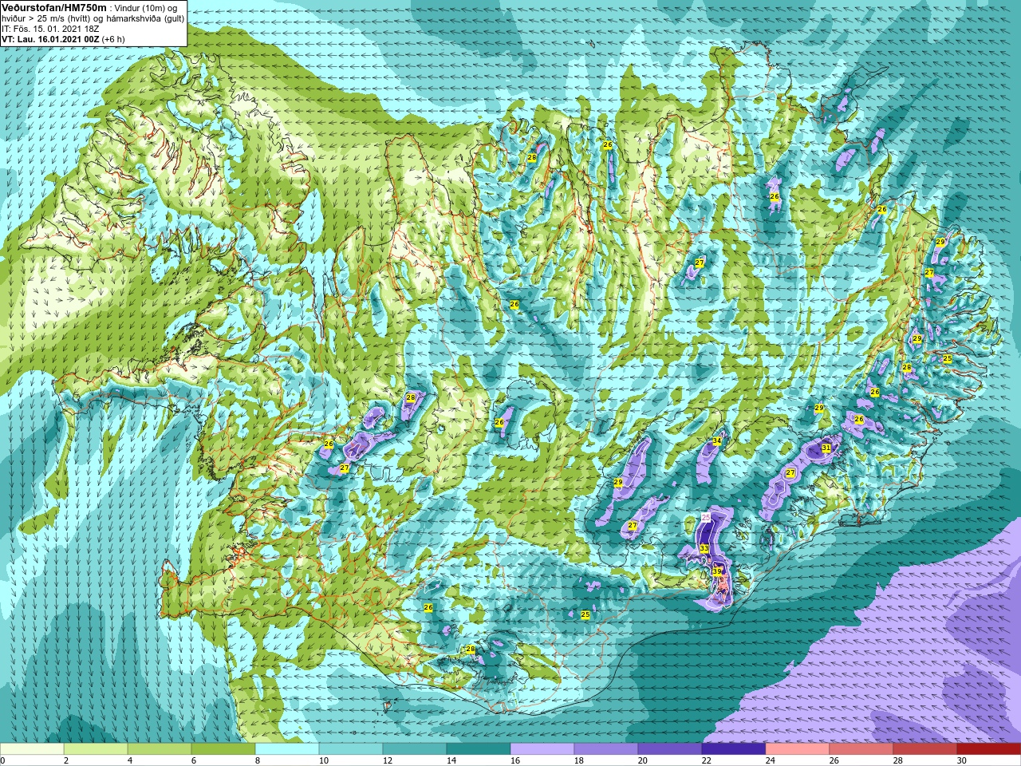
Task: Select the 8–10 light cyan legend swatch
Action: 287,748
